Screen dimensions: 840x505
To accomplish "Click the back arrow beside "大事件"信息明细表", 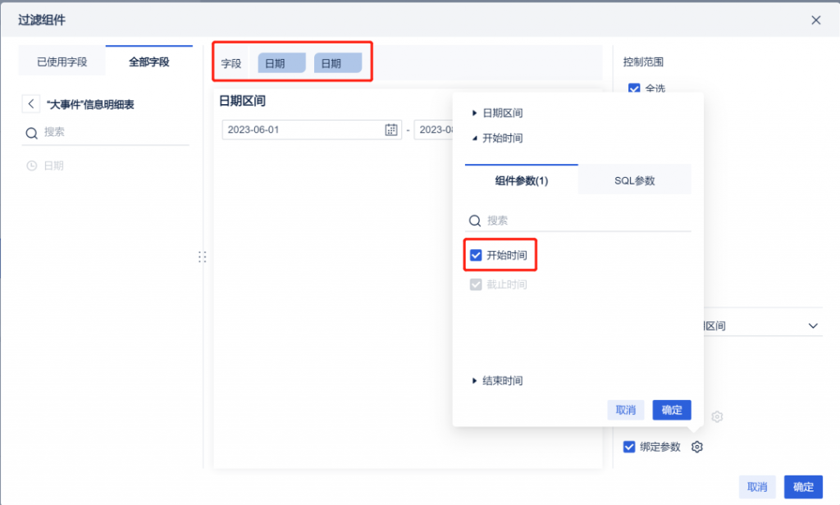I will coord(31,104).
